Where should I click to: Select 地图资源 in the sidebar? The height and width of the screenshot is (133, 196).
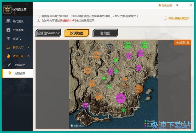[x=17, y=73]
